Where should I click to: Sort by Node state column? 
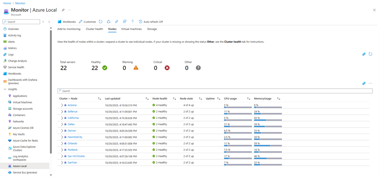[200, 99]
